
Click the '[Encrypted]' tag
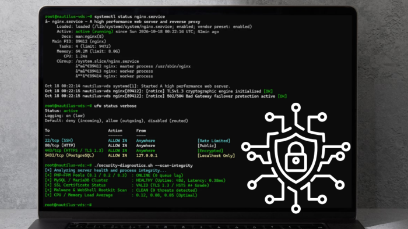210,151
